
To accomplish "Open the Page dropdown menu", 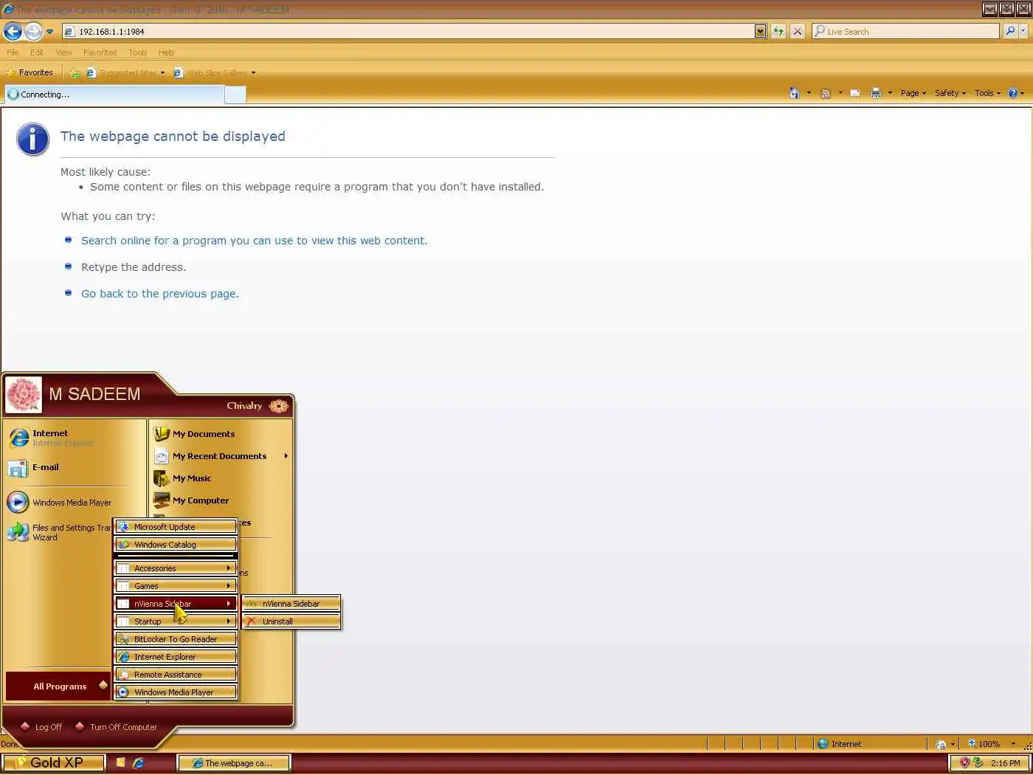I will coord(913,93).
